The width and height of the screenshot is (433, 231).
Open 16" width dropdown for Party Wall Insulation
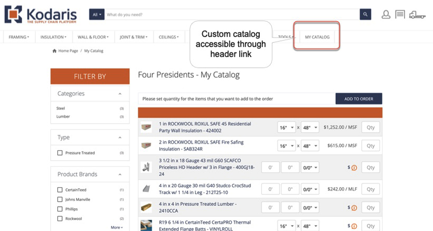pyautogui.click(x=286, y=128)
